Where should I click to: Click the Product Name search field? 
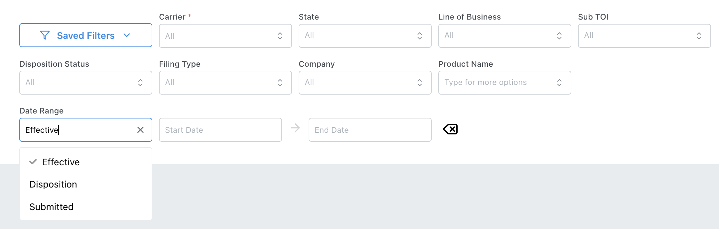coord(499,83)
